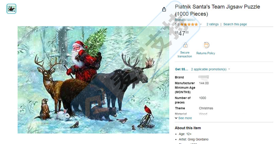Click the Get S$... promotion text
The image size is (275, 144).
pyautogui.click(x=181, y=69)
